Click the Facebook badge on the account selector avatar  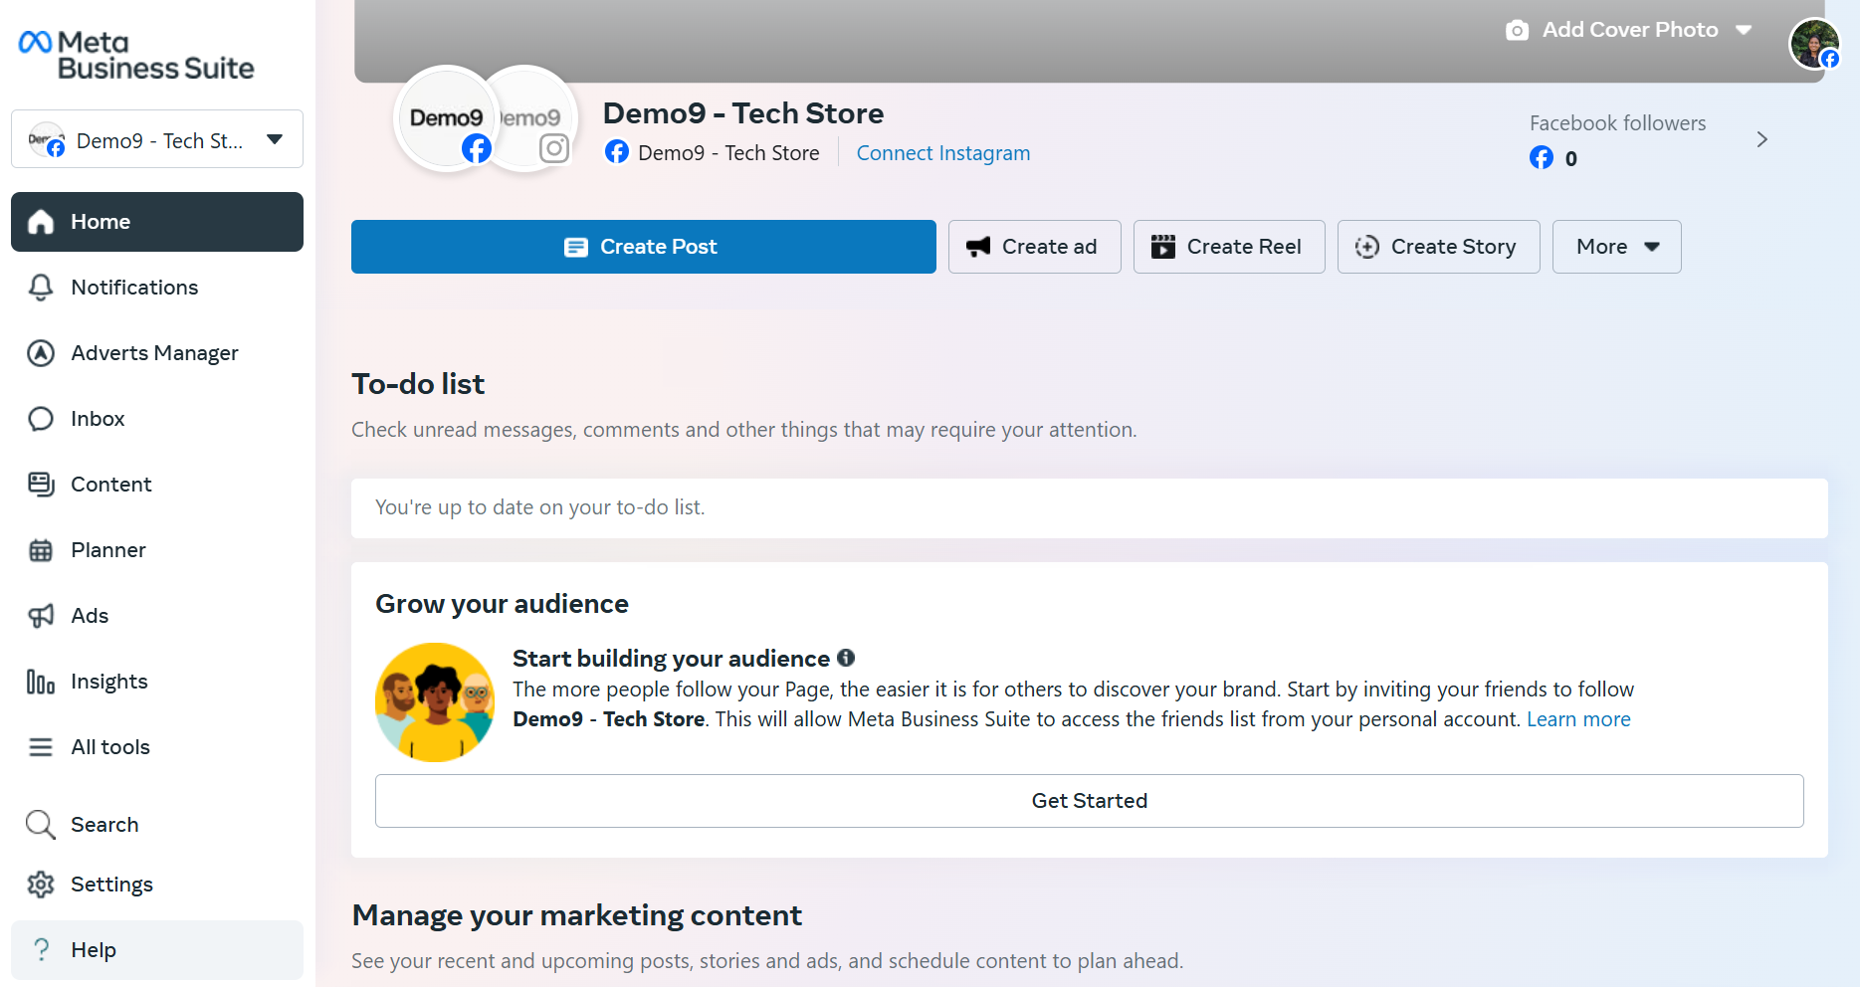point(56,148)
